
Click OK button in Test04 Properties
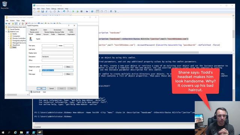[x=41, y=88]
